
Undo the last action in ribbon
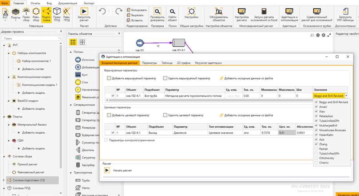(x=102, y=12)
